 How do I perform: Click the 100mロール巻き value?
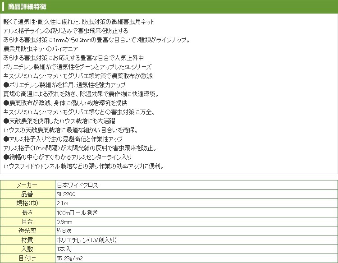pyautogui.click(x=77, y=213)
